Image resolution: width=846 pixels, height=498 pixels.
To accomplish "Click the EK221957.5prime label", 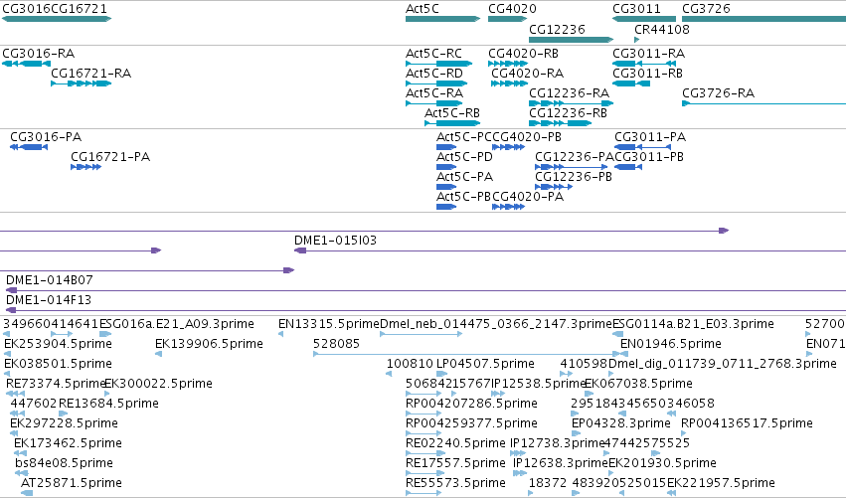I will [x=721, y=483].
